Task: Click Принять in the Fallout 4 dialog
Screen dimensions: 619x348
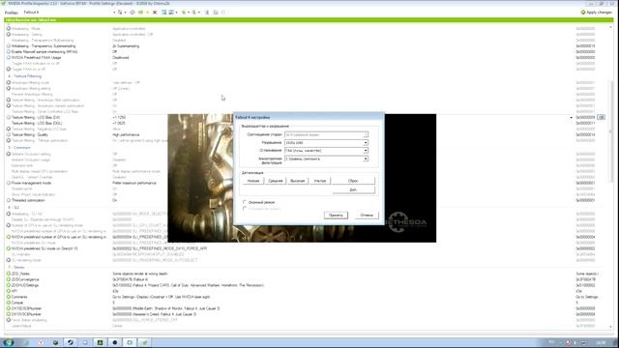Action: point(336,215)
